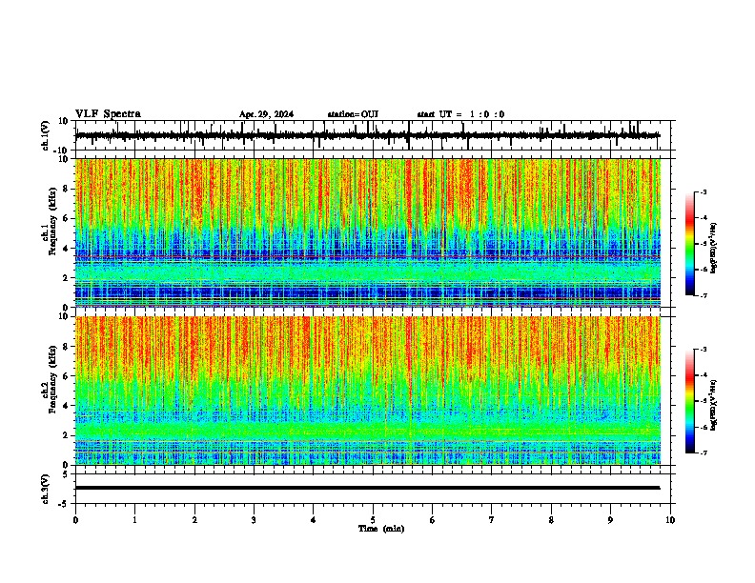Click the ch.2 color bar log(PSD) label

pos(713,405)
